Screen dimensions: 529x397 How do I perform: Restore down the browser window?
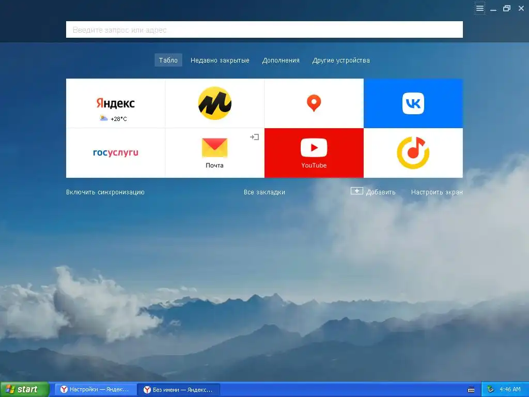pyautogui.click(x=507, y=8)
